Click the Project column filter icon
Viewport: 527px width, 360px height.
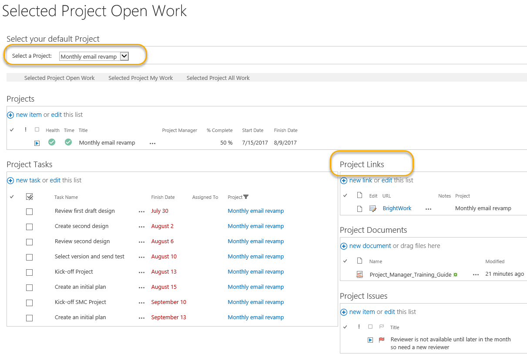(x=246, y=197)
